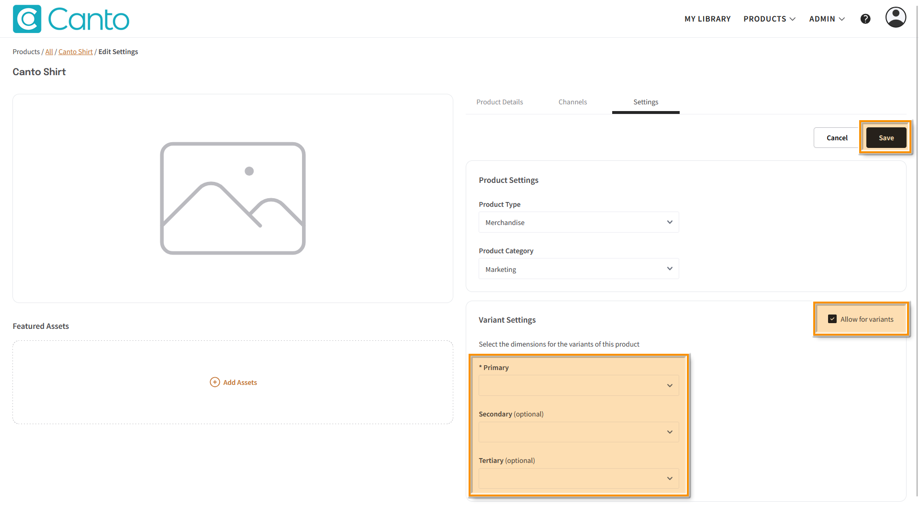The height and width of the screenshot is (517, 919).
Task: Open the help question mark icon
Action: coord(865,19)
